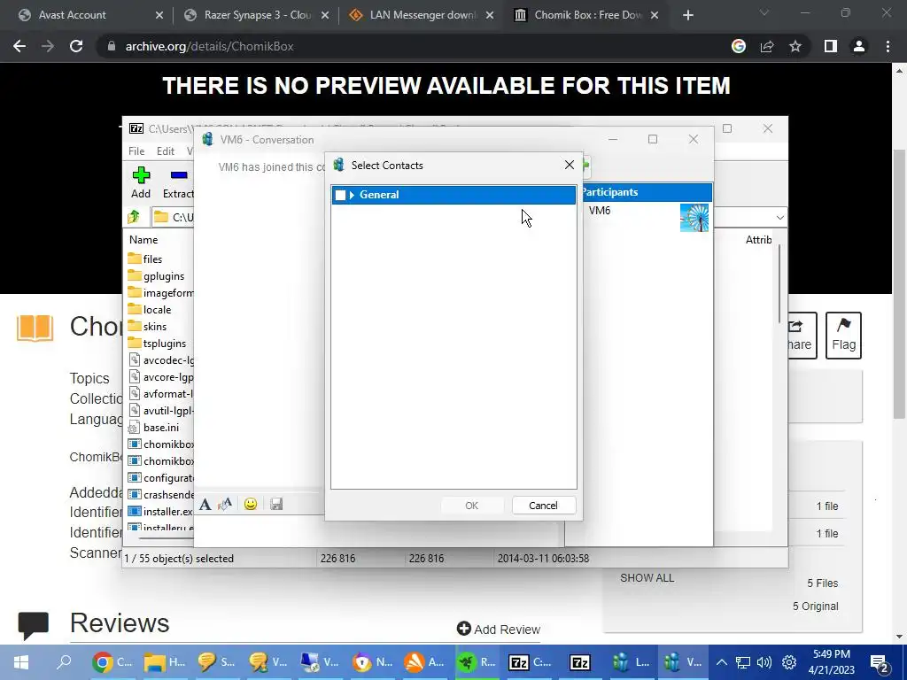
Task: Show hidden tray icons chevron
Action: pos(721,662)
